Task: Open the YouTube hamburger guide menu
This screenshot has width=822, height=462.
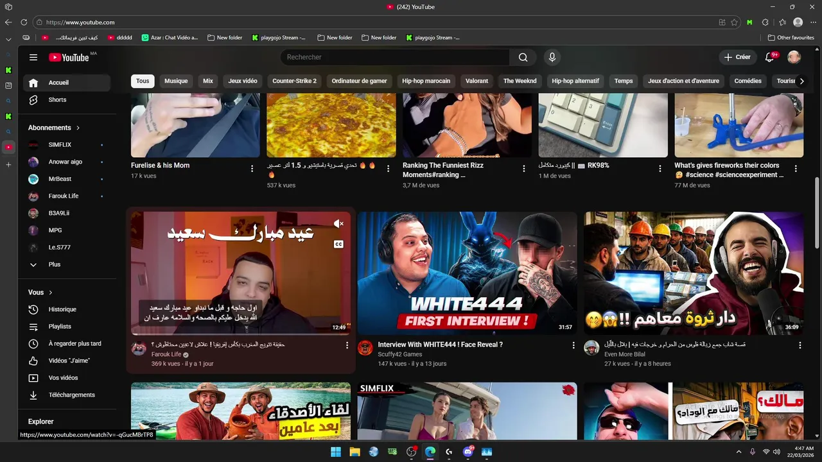Action: click(x=33, y=57)
